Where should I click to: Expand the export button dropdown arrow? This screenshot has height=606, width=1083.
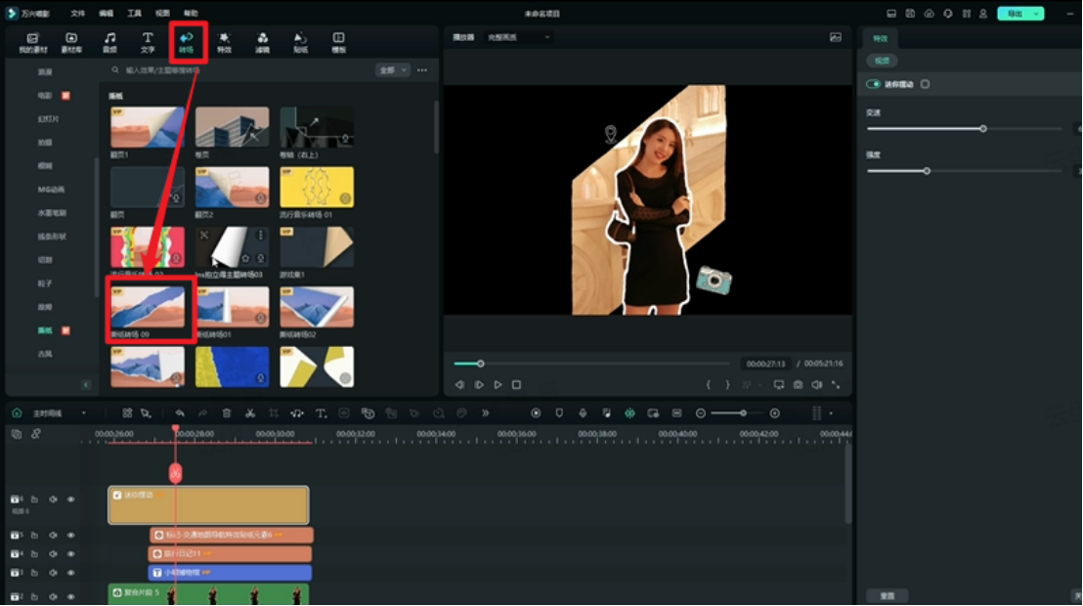pyautogui.click(x=1038, y=14)
